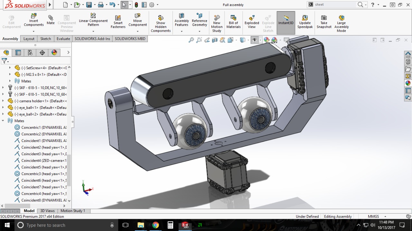412x231 pixels.
Task: Open View Settings monitor icon
Action: click(x=286, y=40)
